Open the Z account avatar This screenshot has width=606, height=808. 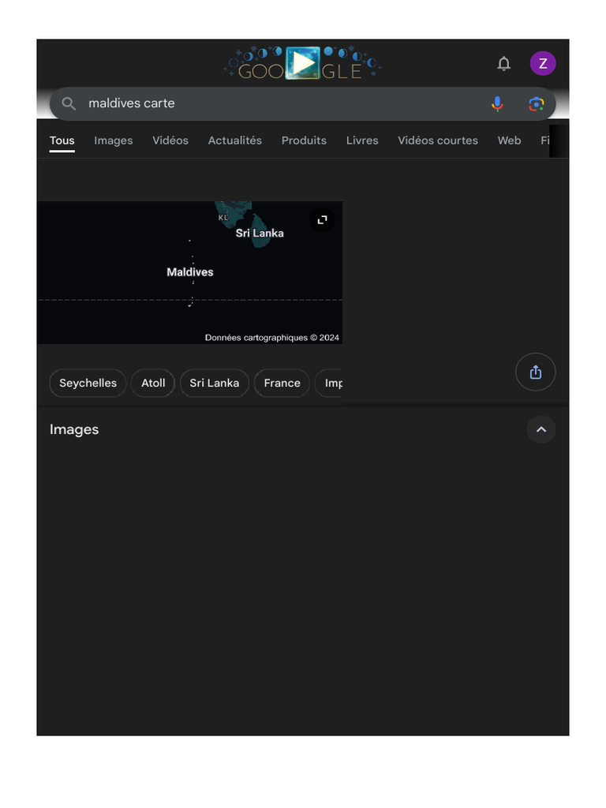coord(543,63)
